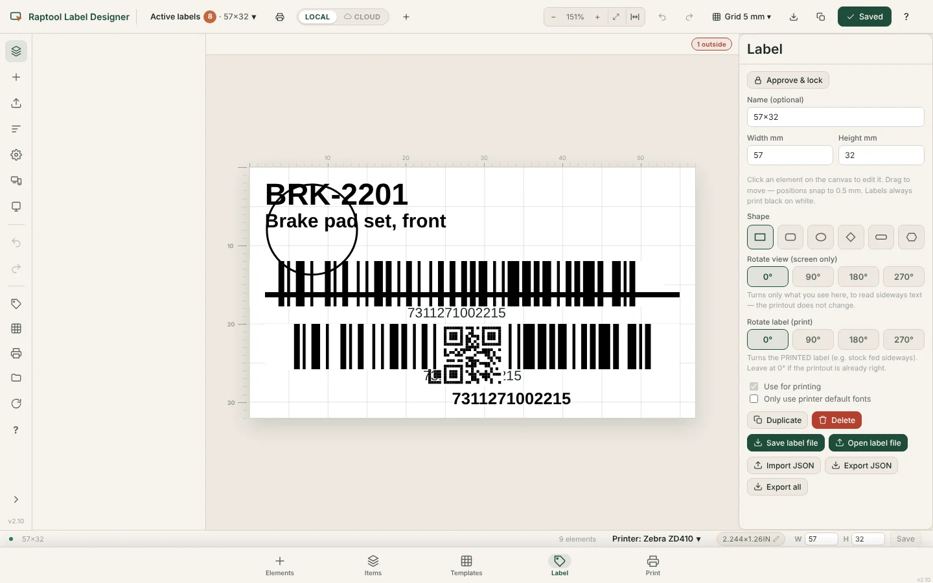Click the Export JSON button

coord(861,466)
